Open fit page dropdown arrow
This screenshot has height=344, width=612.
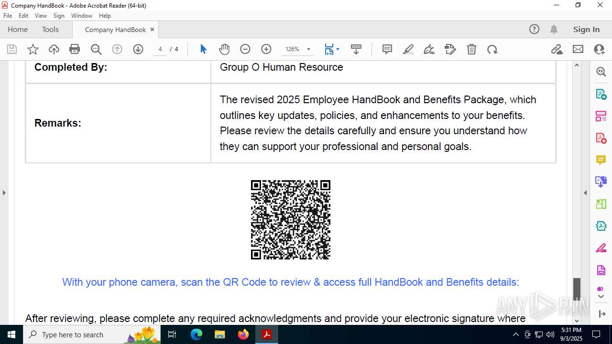tap(338, 49)
